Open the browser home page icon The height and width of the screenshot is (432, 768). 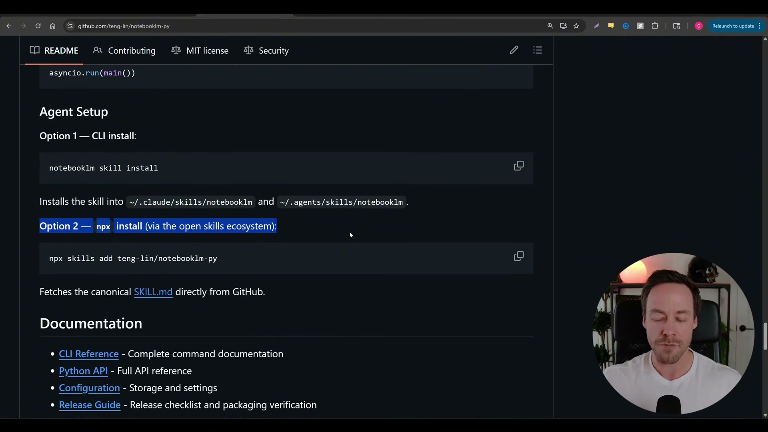click(52, 26)
